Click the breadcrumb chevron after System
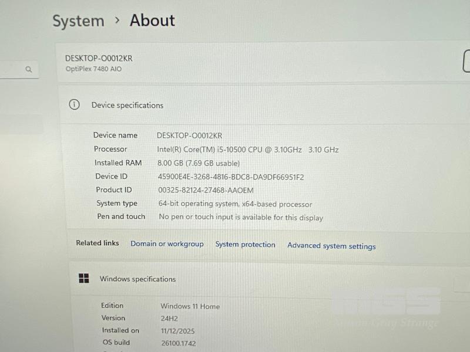This screenshot has height=352, width=470. click(117, 21)
